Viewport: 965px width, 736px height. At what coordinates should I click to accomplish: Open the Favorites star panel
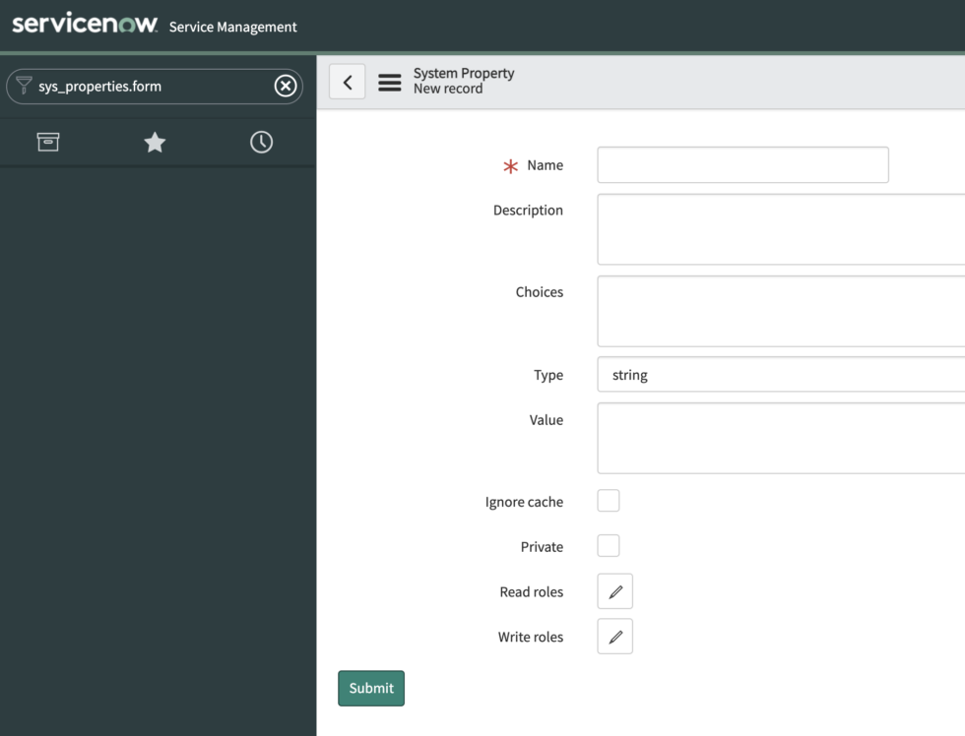[155, 142]
